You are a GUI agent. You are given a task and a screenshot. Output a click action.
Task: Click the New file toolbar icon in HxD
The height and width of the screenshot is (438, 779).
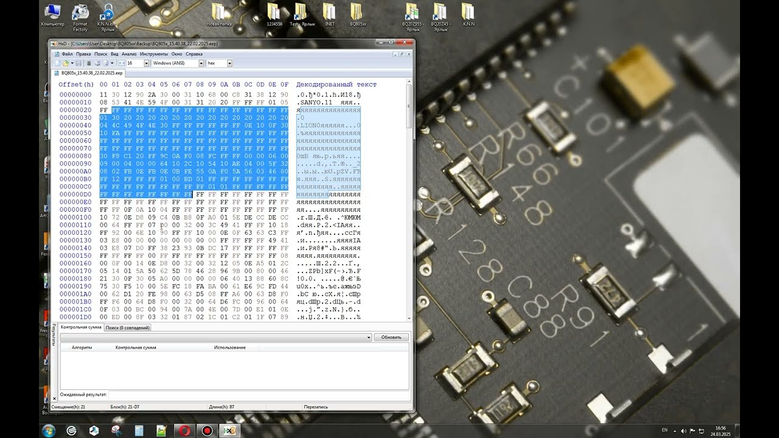tap(57, 63)
